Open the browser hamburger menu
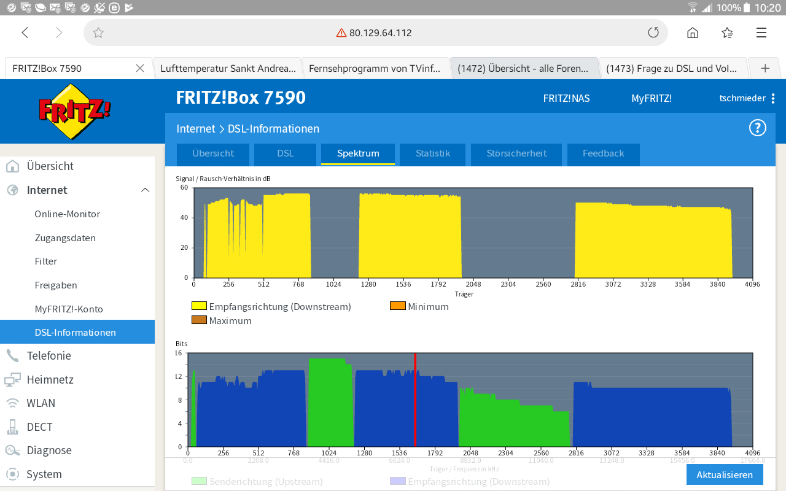 point(760,32)
